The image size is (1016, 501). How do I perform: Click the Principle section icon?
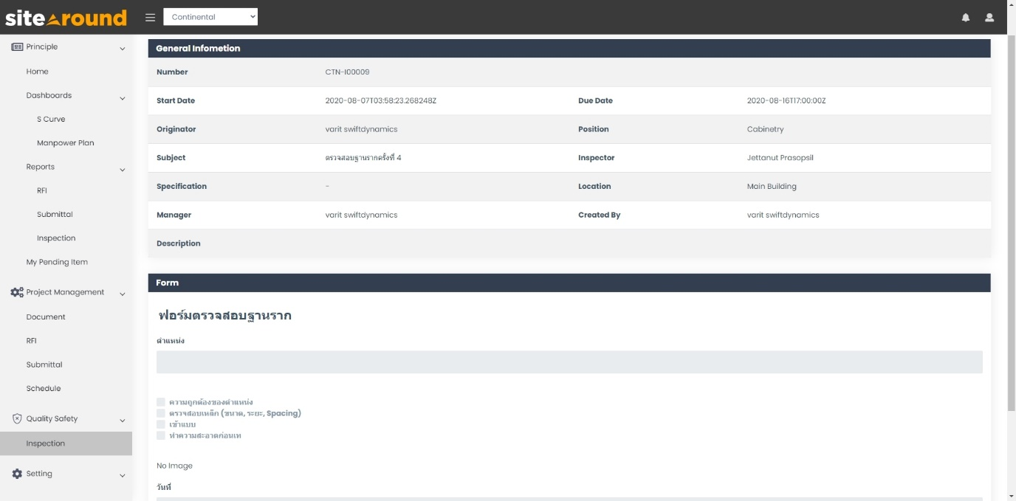[x=16, y=46]
